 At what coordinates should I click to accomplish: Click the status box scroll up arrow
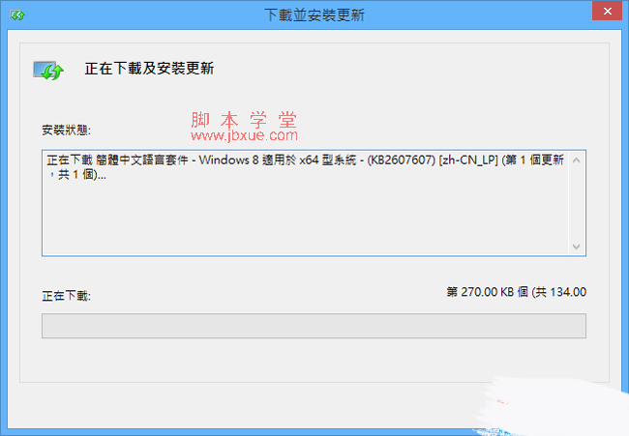point(577,160)
